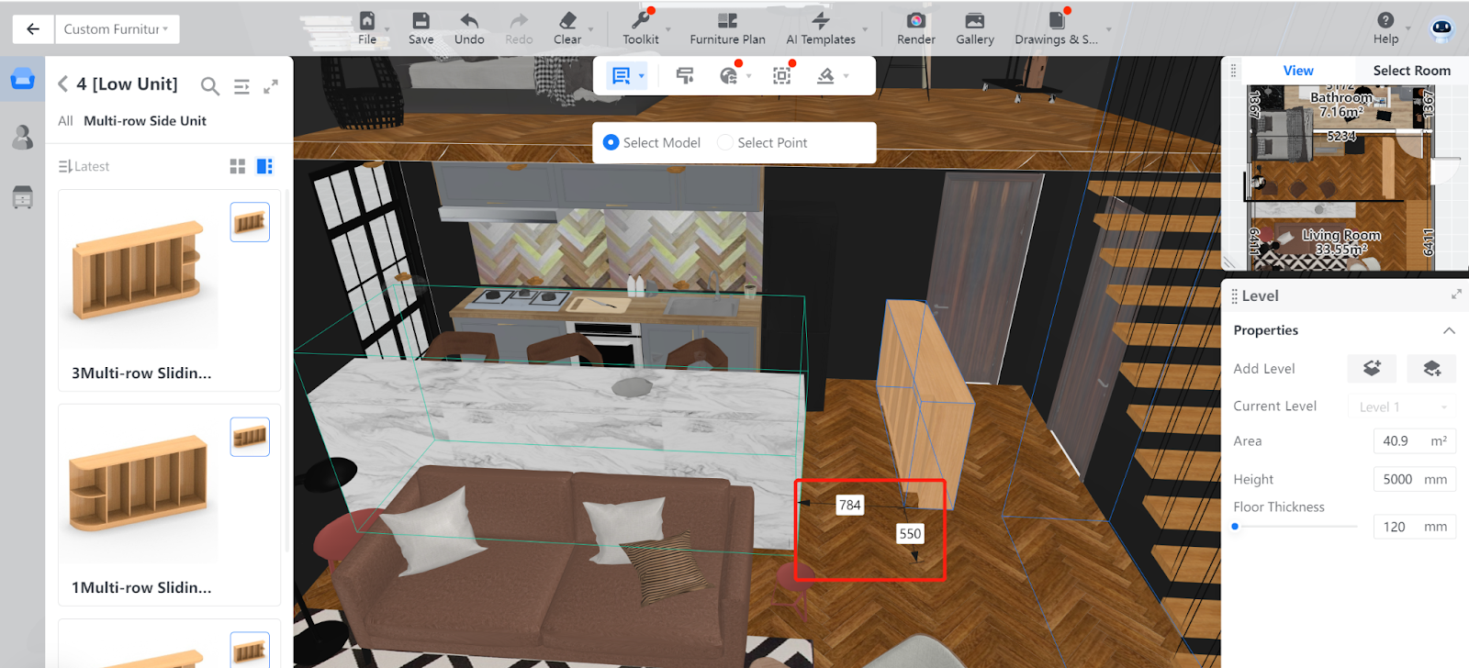The height and width of the screenshot is (668, 1469).
Task: Click the Save icon in toolbar
Action: point(421,22)
